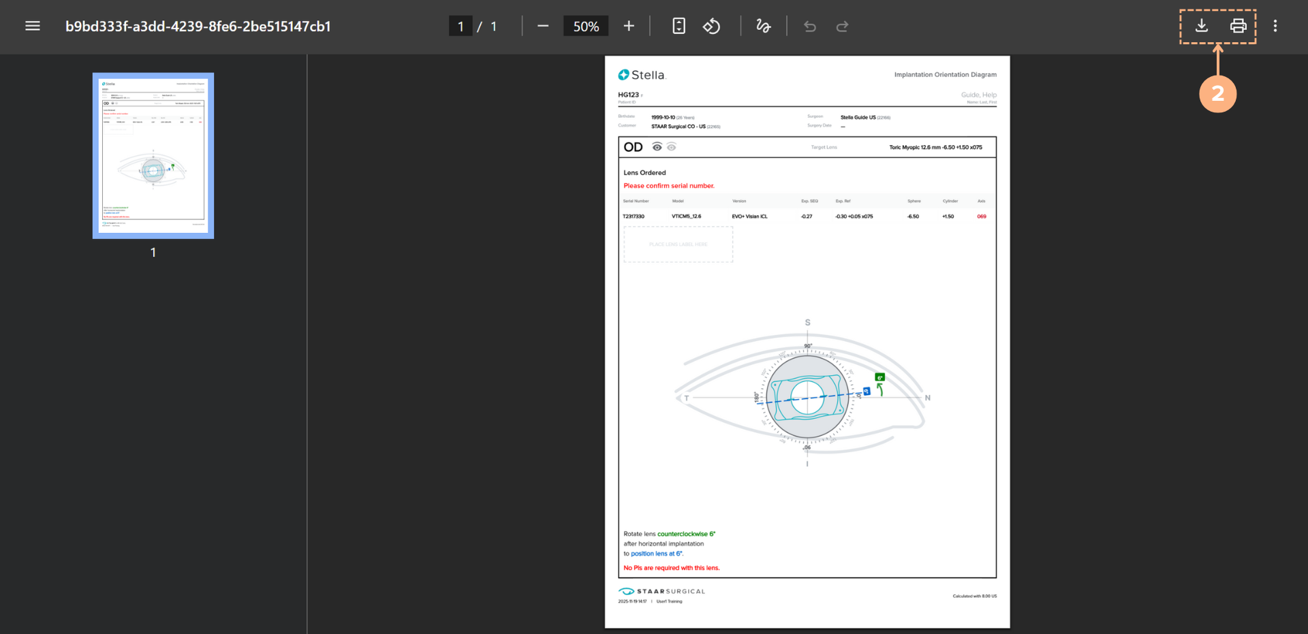Toggle the sidebar menu hamburger icon
Screen dimensions: 1308x634
[32, 26]
